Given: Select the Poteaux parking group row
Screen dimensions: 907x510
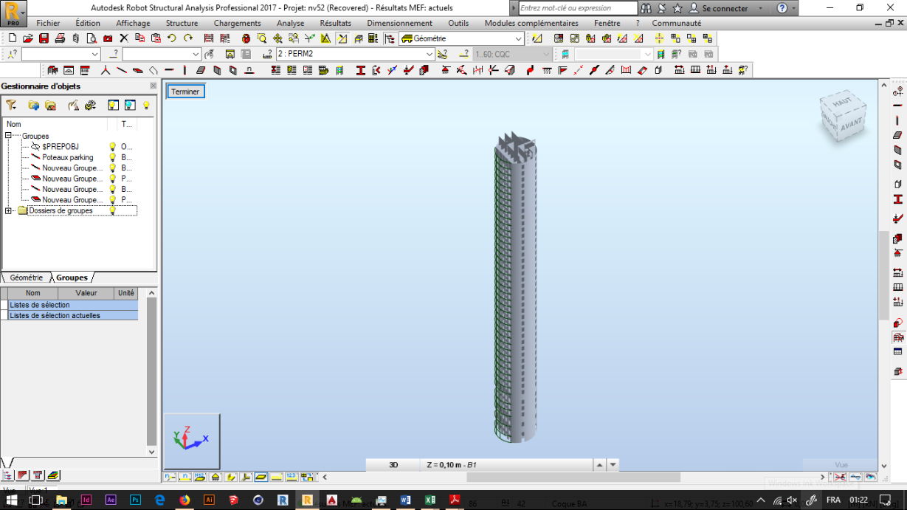Looking at the screenshot, I should click(69, 157).
